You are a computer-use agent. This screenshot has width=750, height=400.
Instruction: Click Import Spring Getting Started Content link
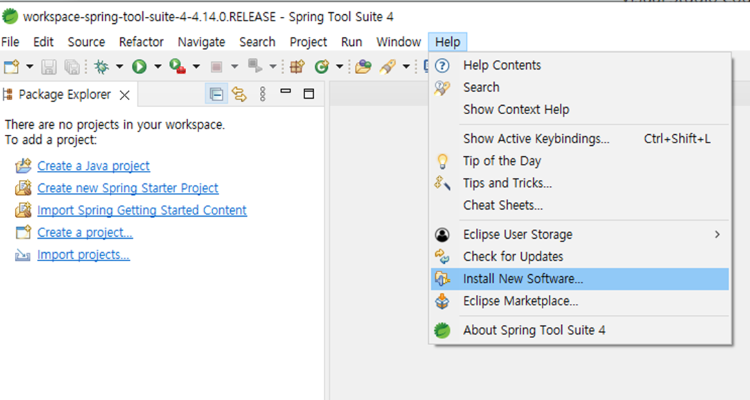pos(142,210)
